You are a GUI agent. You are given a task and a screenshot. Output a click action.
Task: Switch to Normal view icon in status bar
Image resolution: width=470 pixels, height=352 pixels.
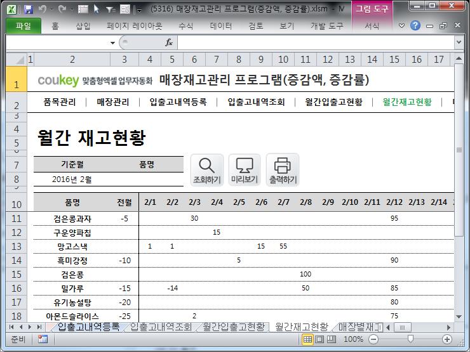[x=307, y=339]
